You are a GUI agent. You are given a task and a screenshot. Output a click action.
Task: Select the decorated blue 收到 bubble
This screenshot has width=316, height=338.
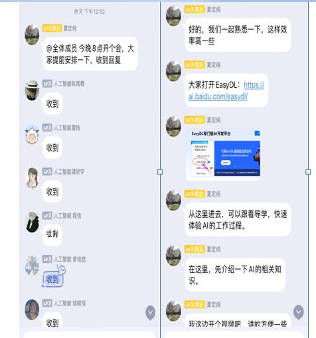[54, 278]
